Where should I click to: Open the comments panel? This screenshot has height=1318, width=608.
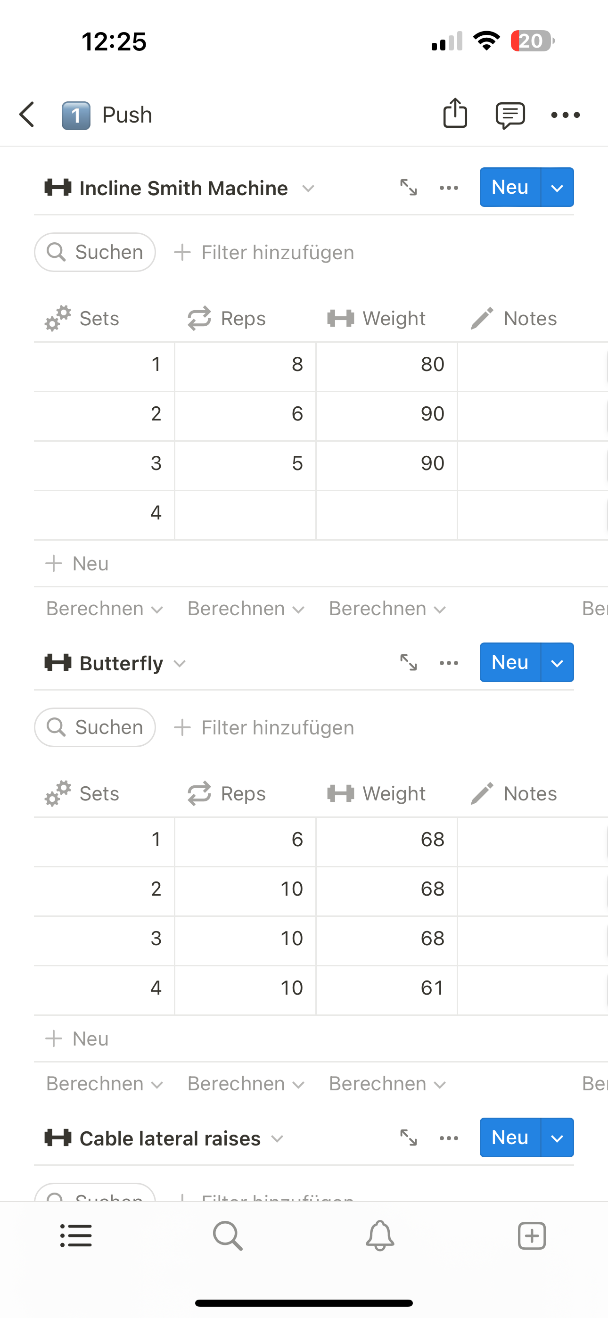point(510,114)
